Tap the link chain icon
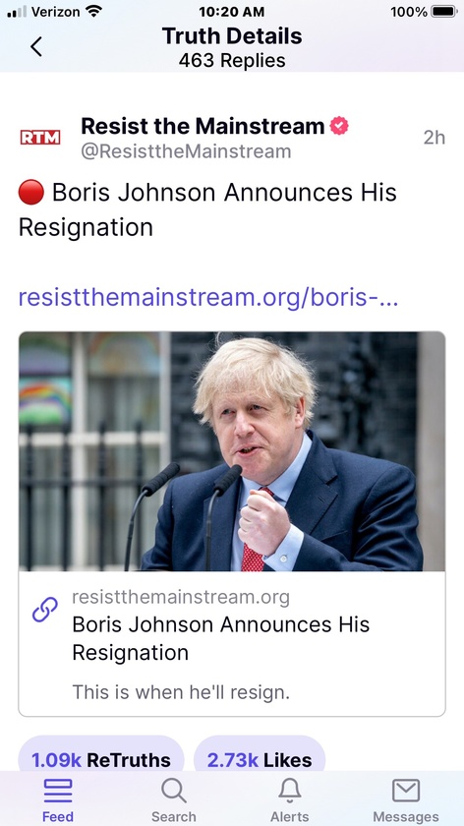Screen dimensions: 464x826 tap(45, 610)
